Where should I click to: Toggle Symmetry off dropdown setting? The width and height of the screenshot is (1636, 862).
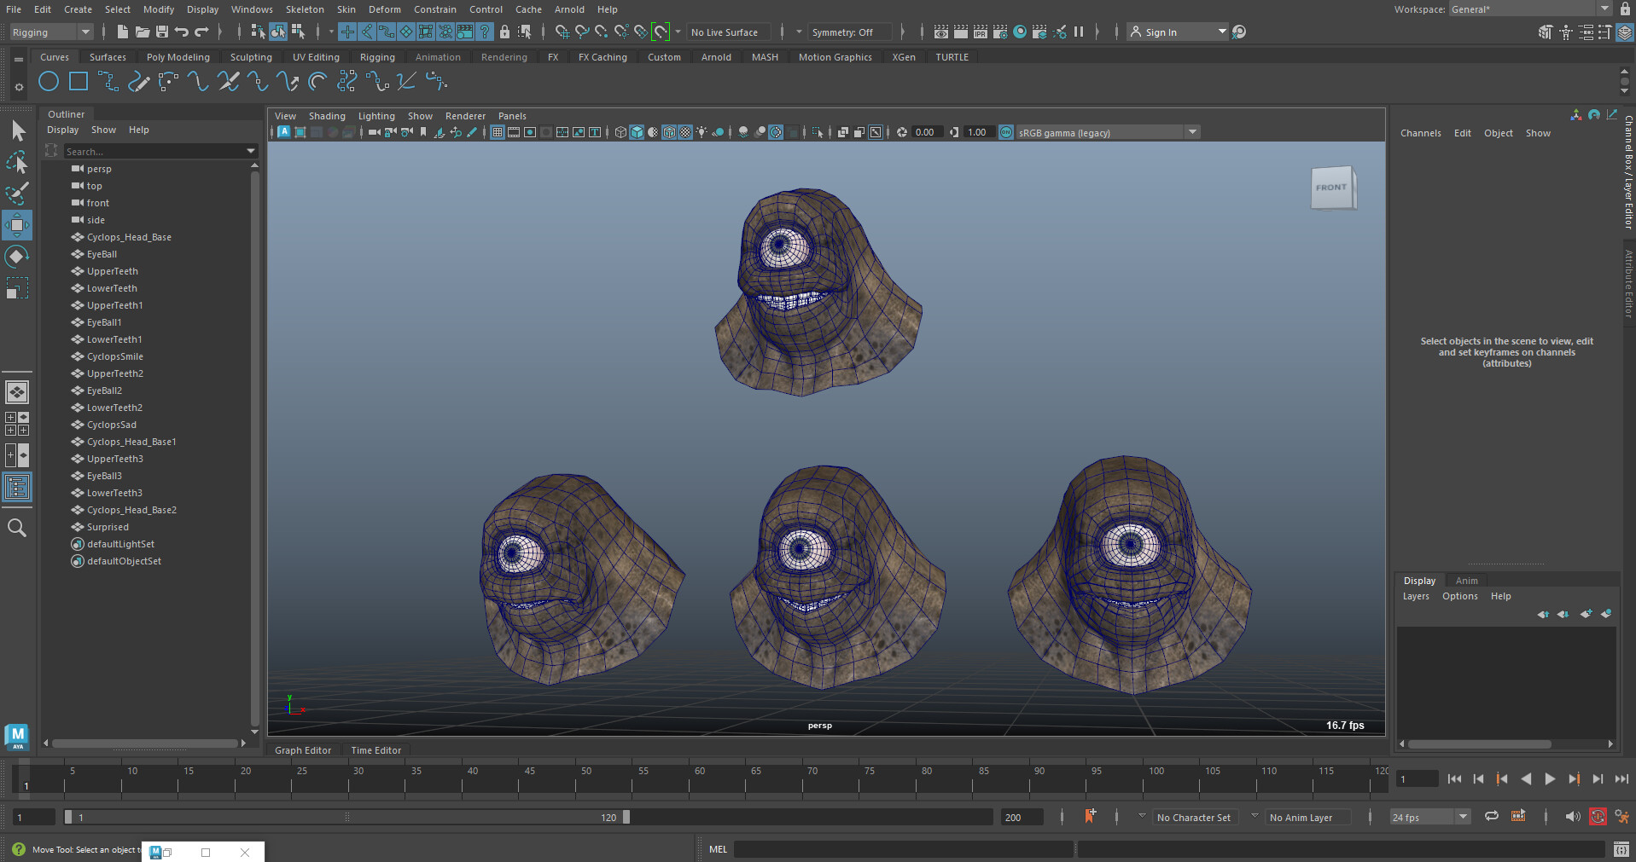pos(850,32)
